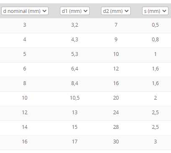Select the thickness 0,8 cell
The height and width of the screenshot is (153, 171).
(155, 40)
